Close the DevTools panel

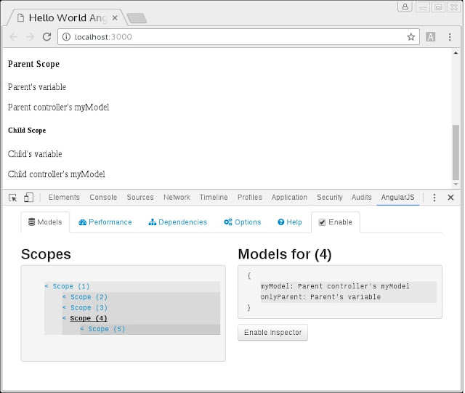click(450, 197)
